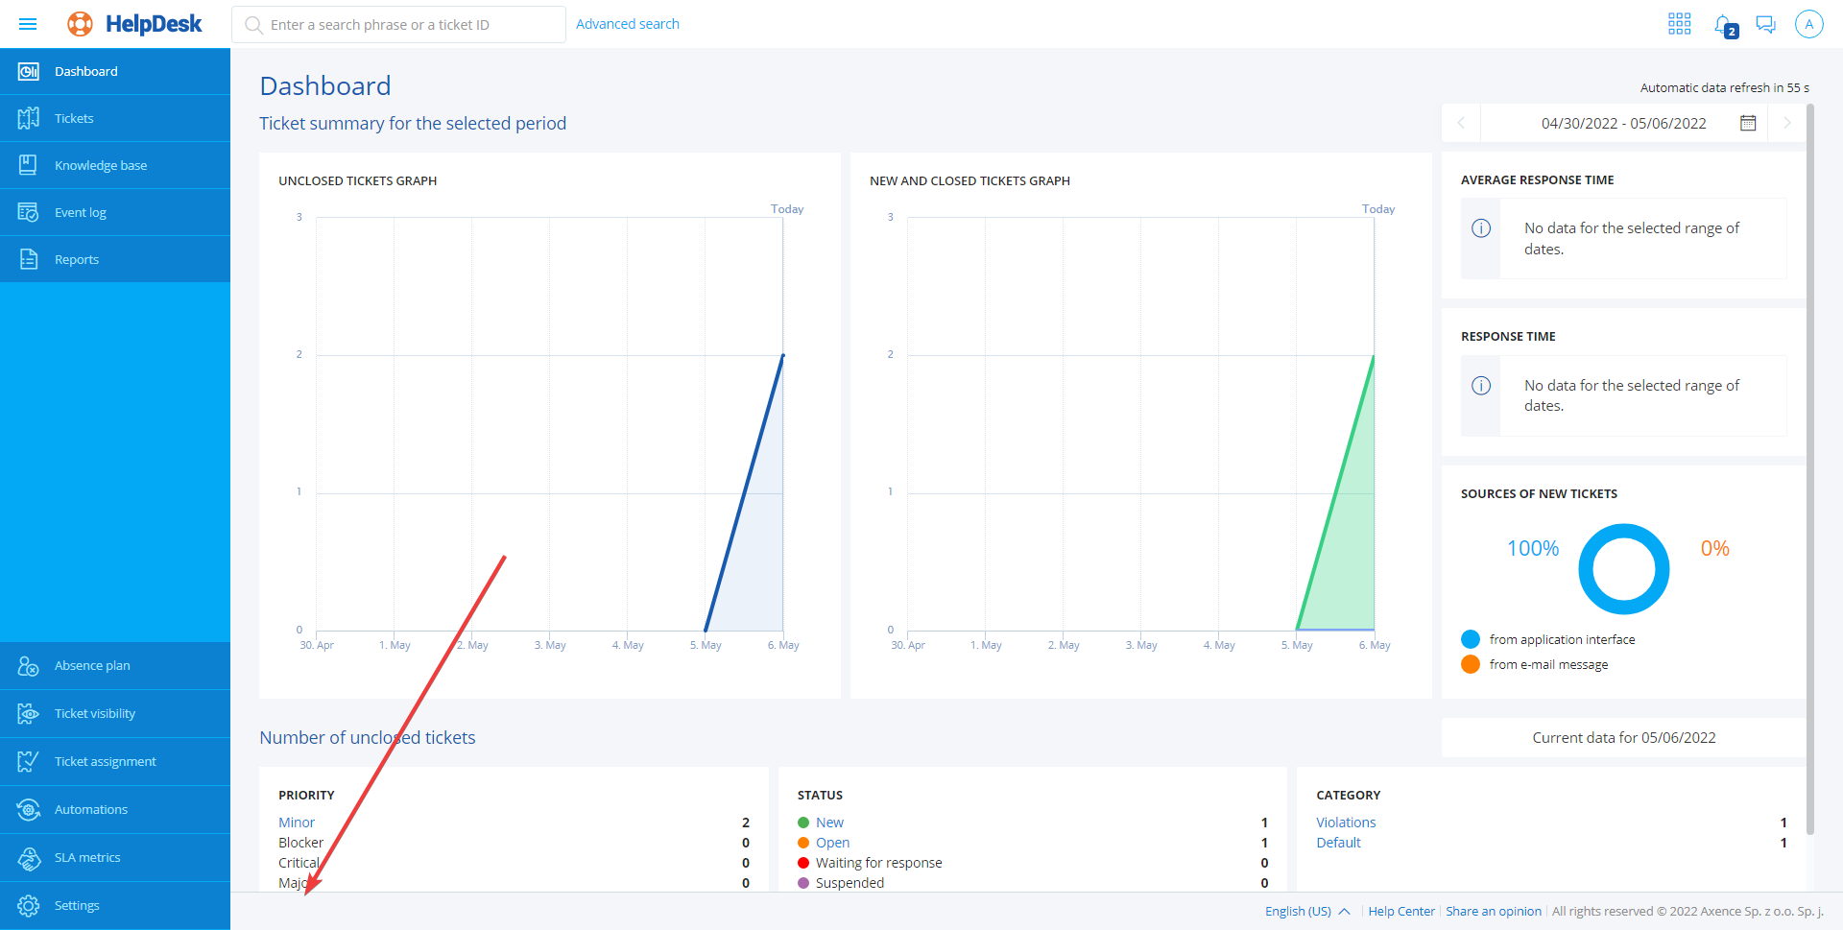1843x930 pixels.
Task: Toggle the 'from e-mail message' legend item
Action: coord(1547,664)
